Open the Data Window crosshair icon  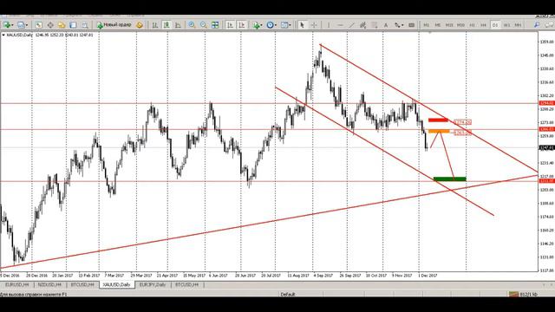tap(50, 25)
